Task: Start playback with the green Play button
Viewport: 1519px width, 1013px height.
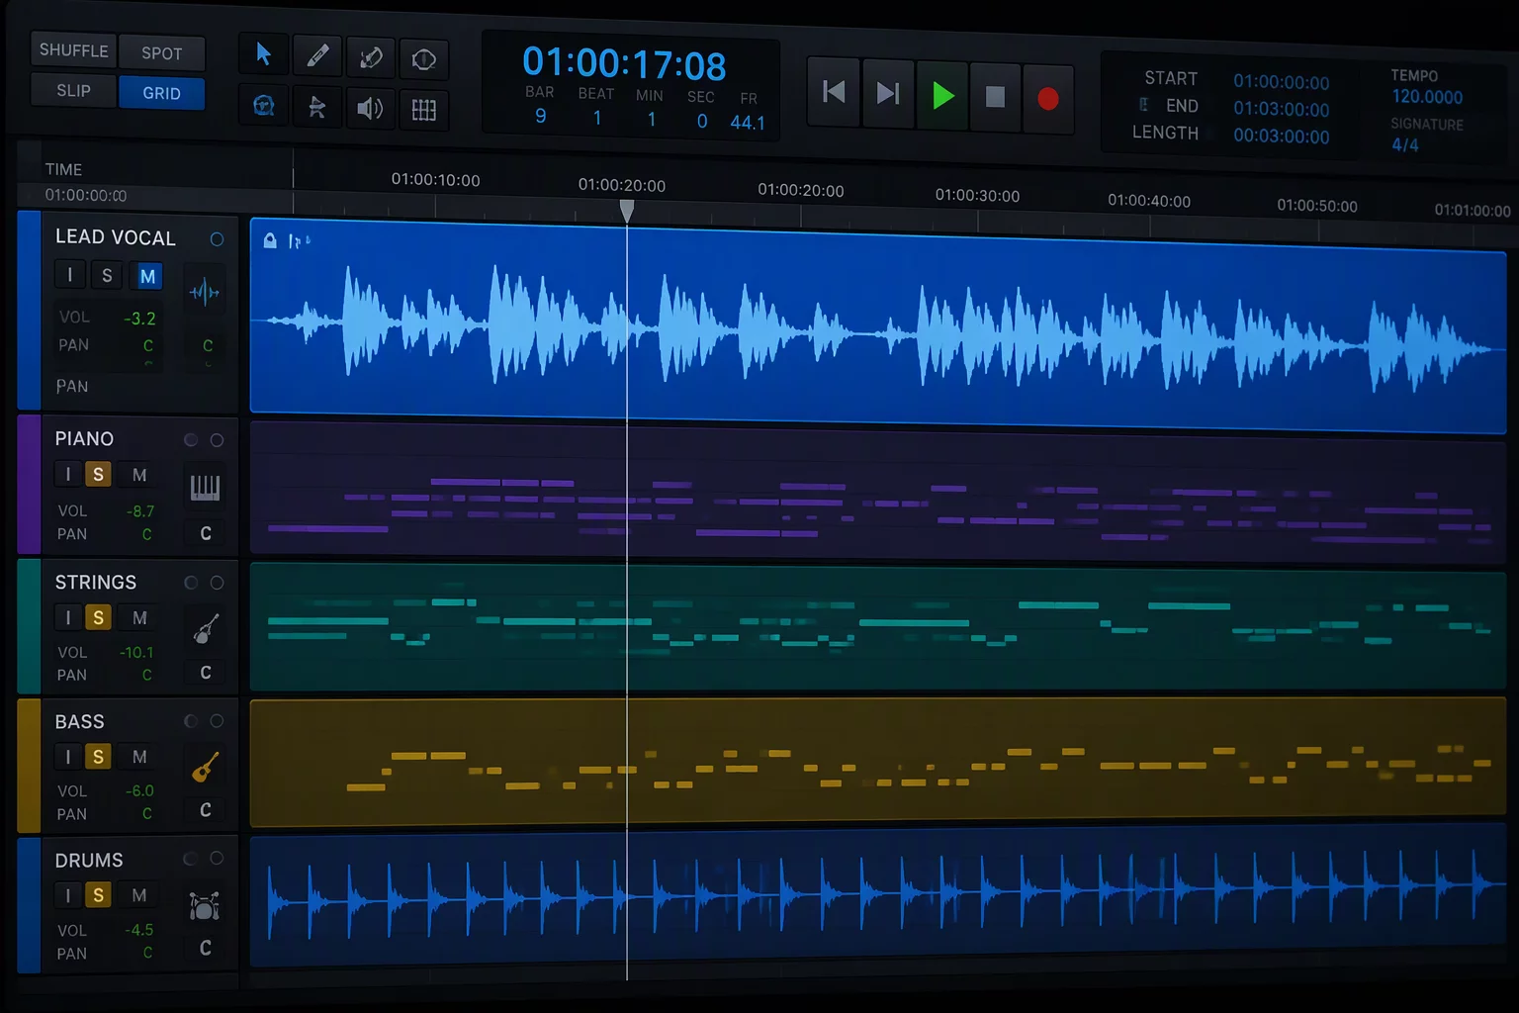Action: pos(942,96)
